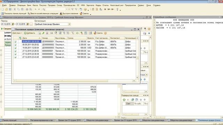Open the Справка menu
This screenshot has height=125, width=223.
coord(156,5)
